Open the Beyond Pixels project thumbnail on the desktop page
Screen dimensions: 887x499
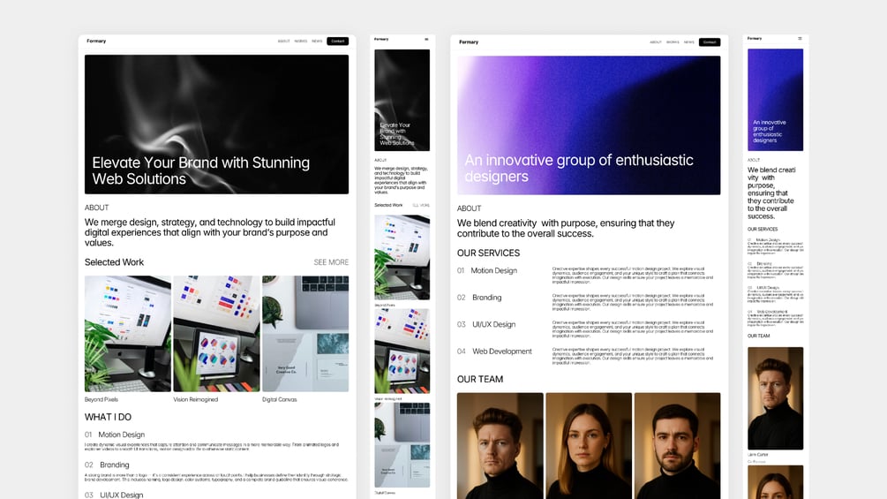pyautogui.click(x=128, y=334)
